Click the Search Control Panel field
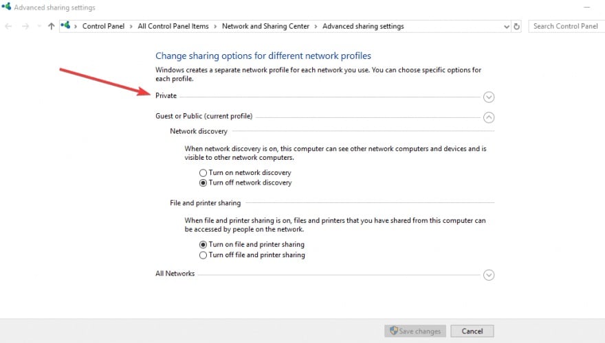 point(566,26)
